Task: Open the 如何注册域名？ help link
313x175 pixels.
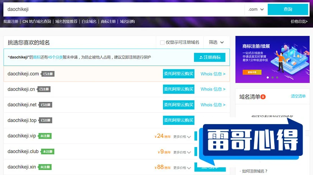Action: [255, 171]
